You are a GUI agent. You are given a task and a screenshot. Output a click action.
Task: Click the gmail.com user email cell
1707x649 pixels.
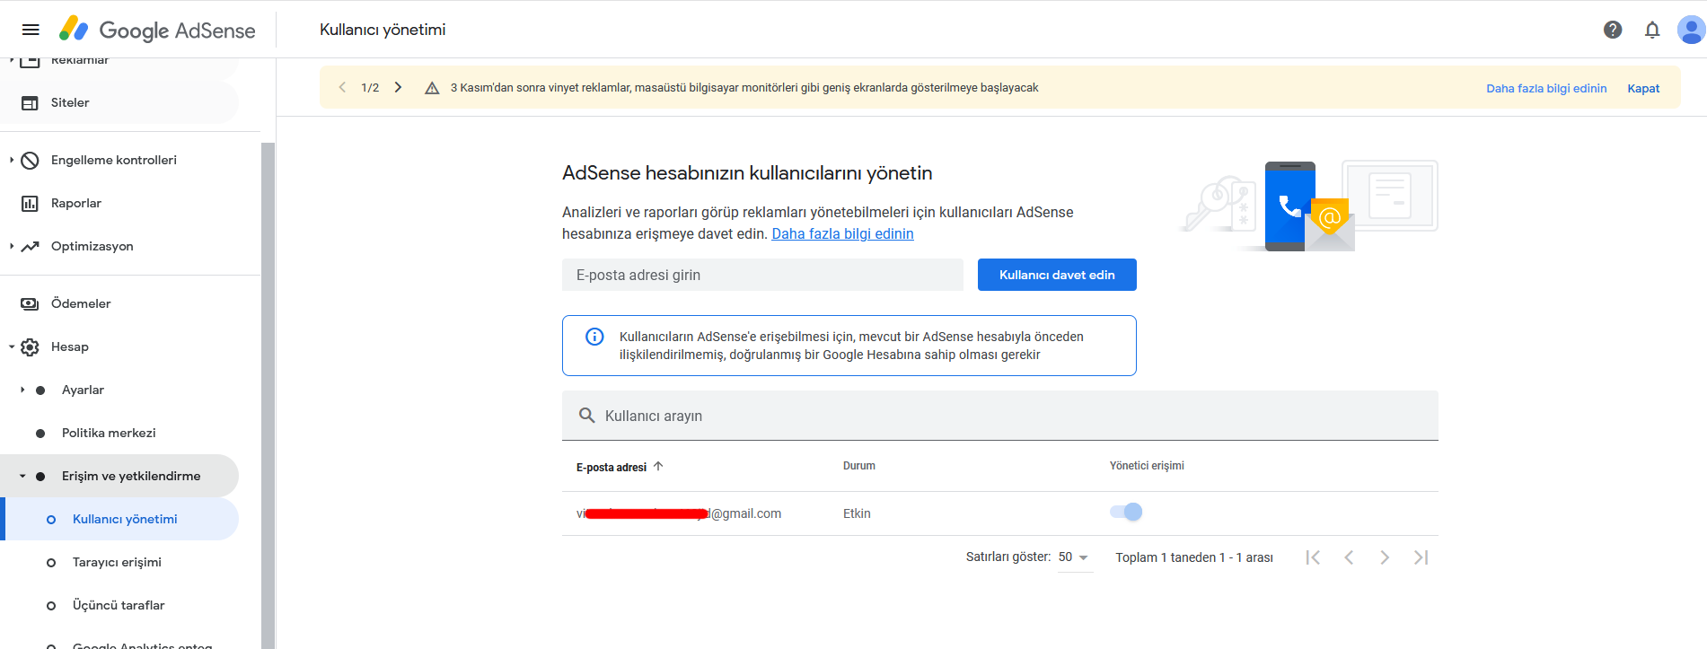[679, 513]
